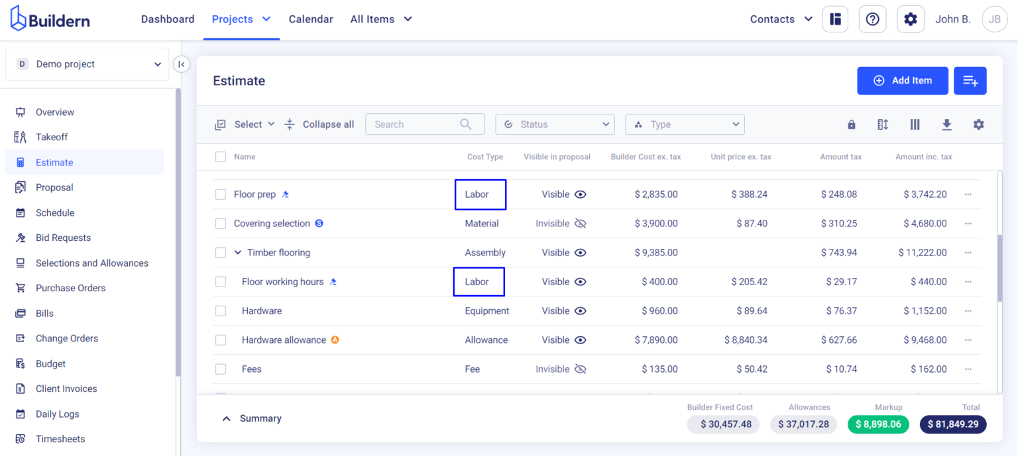The height and width of the screenshot is (456, 1018).
Task: Lock the estimate table
Action: pos(851,124)
